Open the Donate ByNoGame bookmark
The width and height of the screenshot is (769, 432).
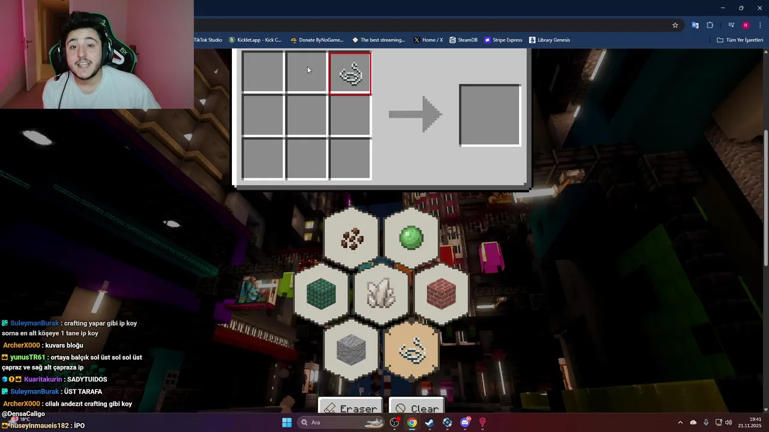tap(317, 40)
